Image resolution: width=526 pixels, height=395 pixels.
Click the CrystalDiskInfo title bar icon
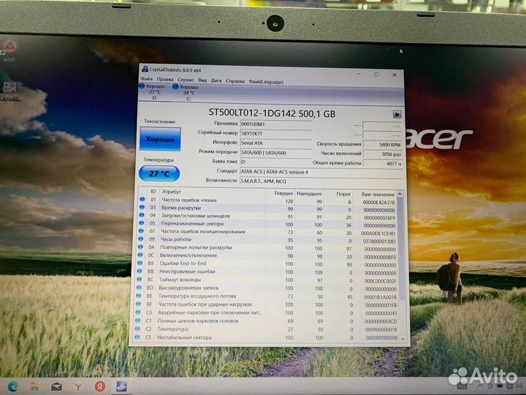pos(145,69)
